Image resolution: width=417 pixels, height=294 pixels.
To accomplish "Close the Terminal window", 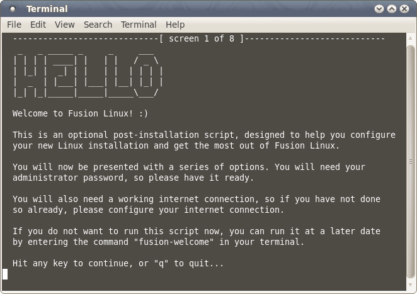I will 404,9.
